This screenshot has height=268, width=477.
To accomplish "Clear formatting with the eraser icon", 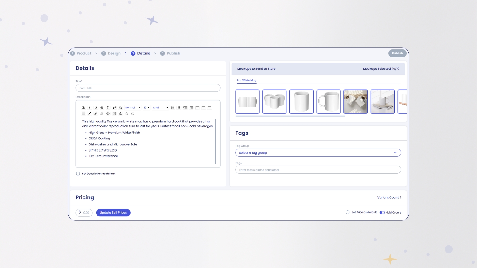I will [x=120, y=113].
